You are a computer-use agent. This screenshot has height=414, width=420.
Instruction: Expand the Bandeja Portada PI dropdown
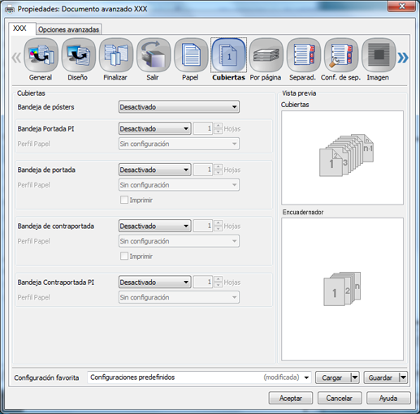coord(155,128)
